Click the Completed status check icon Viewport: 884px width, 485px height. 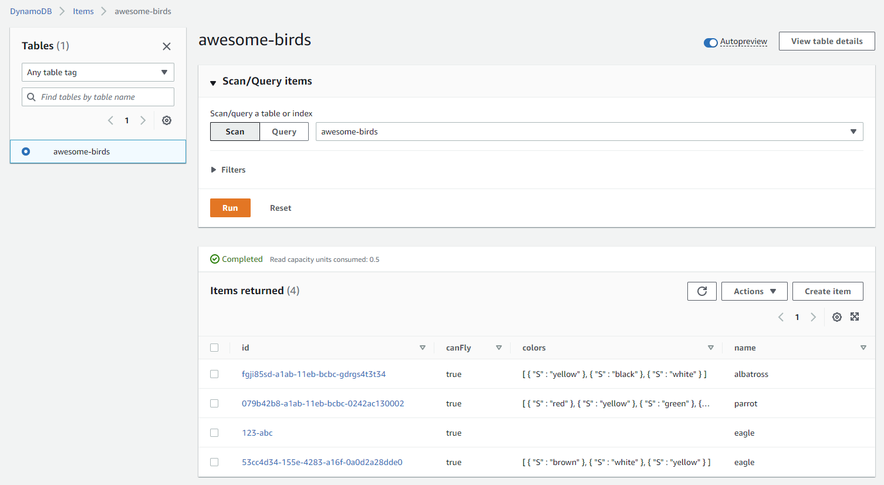tap(215, 259)
